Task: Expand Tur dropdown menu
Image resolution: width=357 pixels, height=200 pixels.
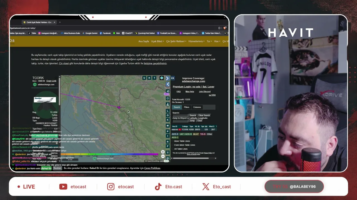Action: 209,41
